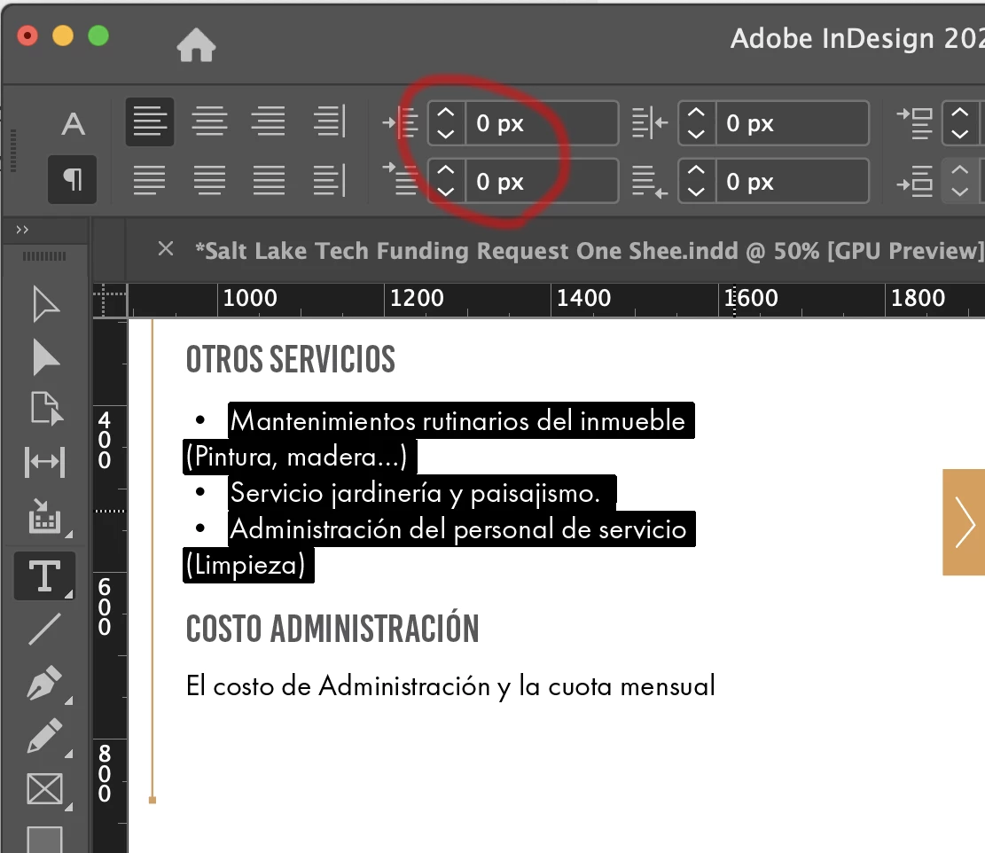Image resolution: width=985 pixels, height=853 pixels.
Task: Click the text '(Pintura, madera...)'
Action: point(296,458)
